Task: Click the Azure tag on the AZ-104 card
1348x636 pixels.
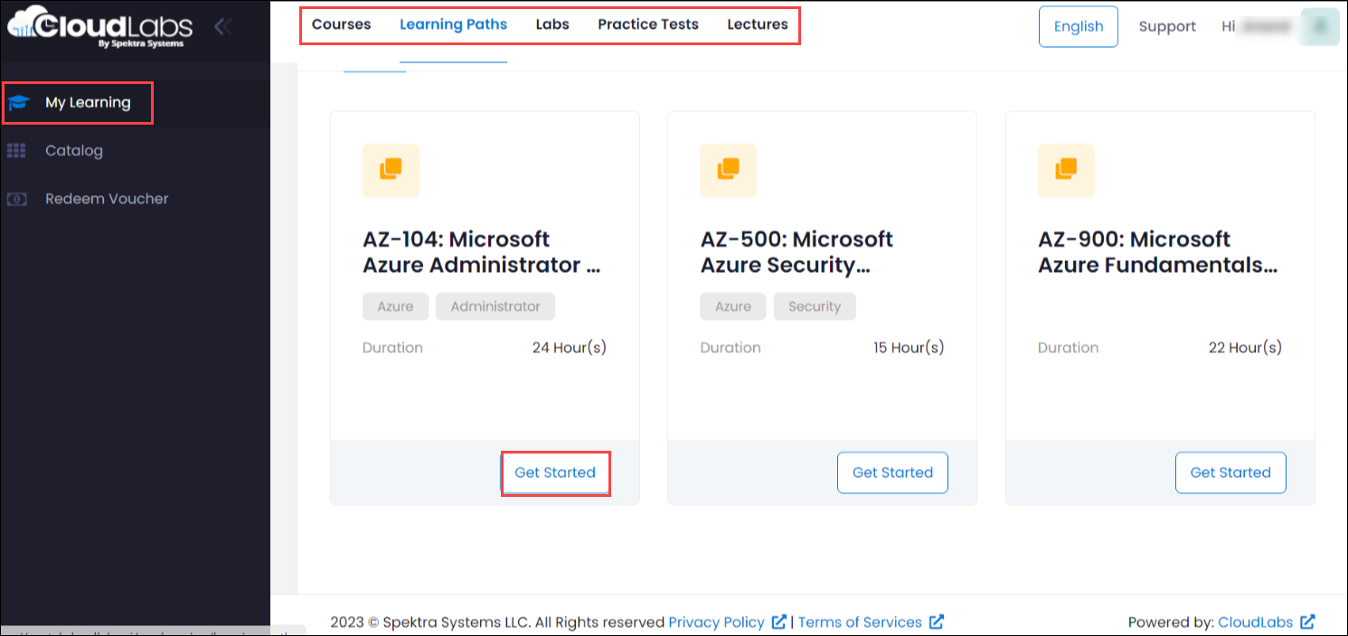Action: (395, 306)
